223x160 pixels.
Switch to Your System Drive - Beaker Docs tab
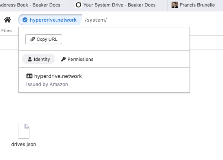click(x=119, y=5)
